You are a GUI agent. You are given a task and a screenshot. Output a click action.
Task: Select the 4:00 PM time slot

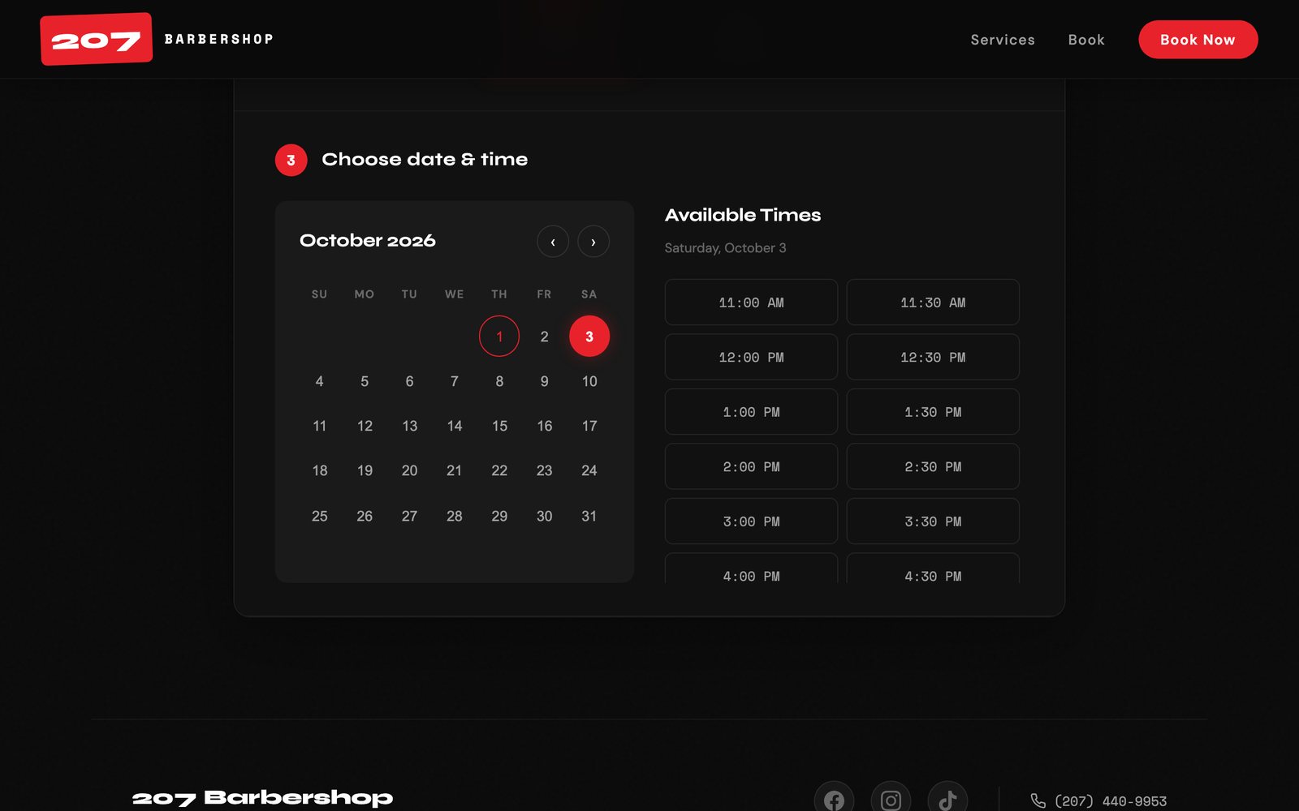click(x=751, y=569)
